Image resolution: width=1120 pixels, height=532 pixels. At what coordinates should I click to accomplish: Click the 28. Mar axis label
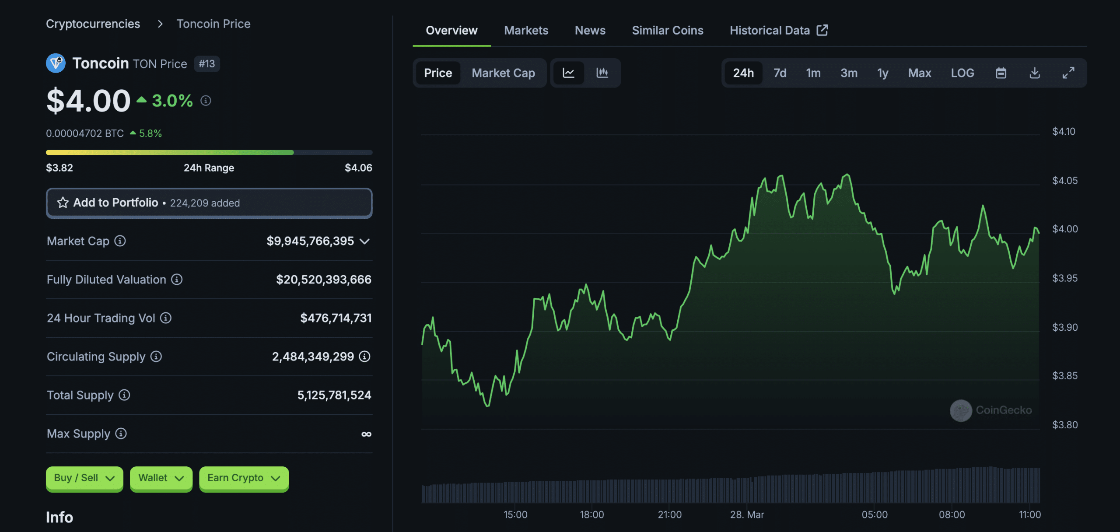[x=747, y=514]
